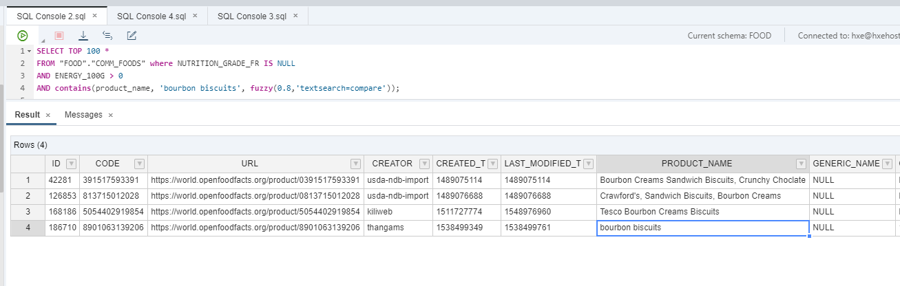Viewport: 900px width, 286px height.
Task: Collapse the code fold arrow on line 1
Action: coord(30,52)
